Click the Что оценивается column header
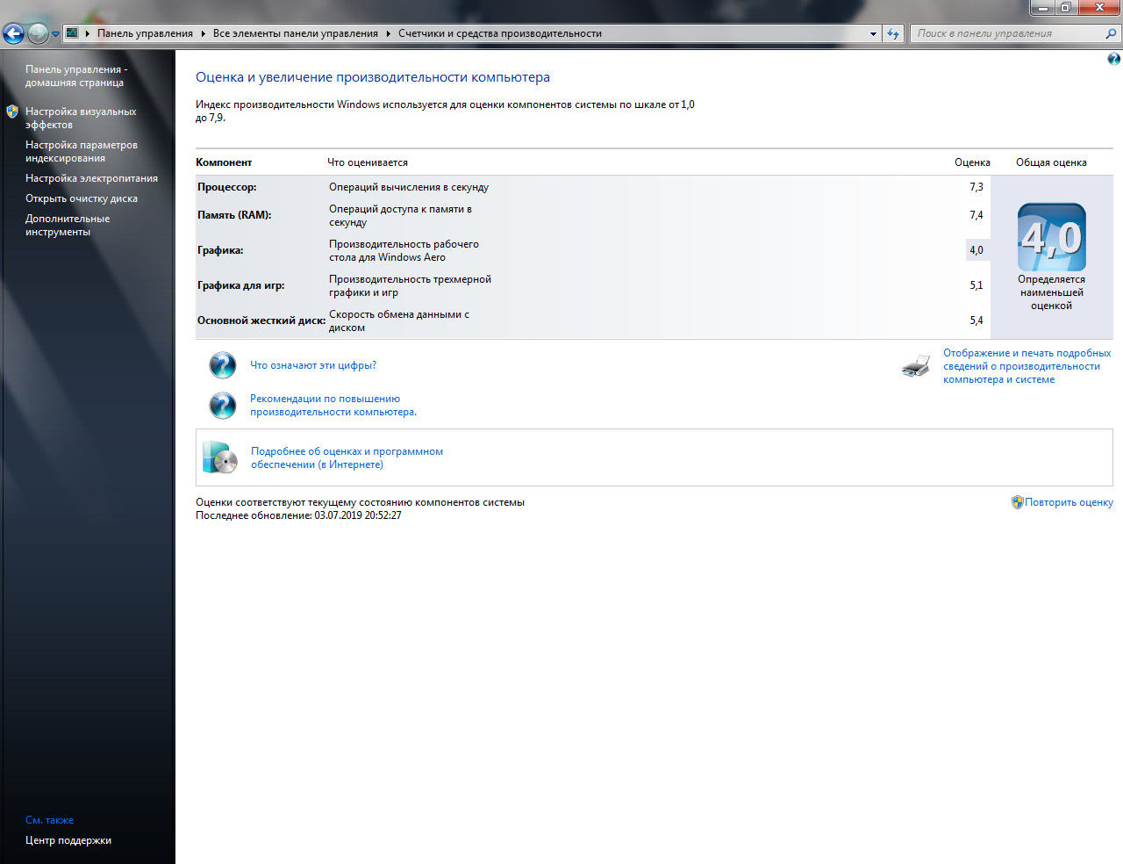The width and height of the screenshot is (1123, 864). (368, 162)
